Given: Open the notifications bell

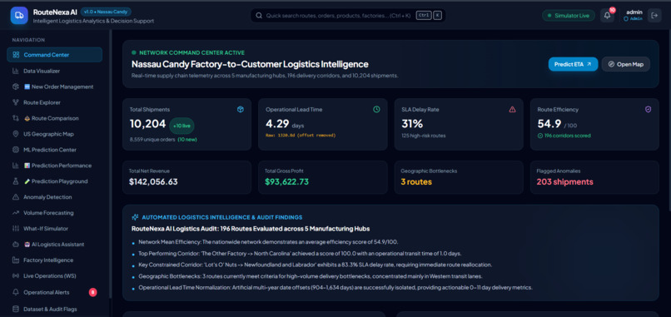Looking at the screenshot, I should 607,16.
